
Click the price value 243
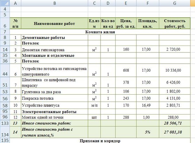(x=126, y=98)
